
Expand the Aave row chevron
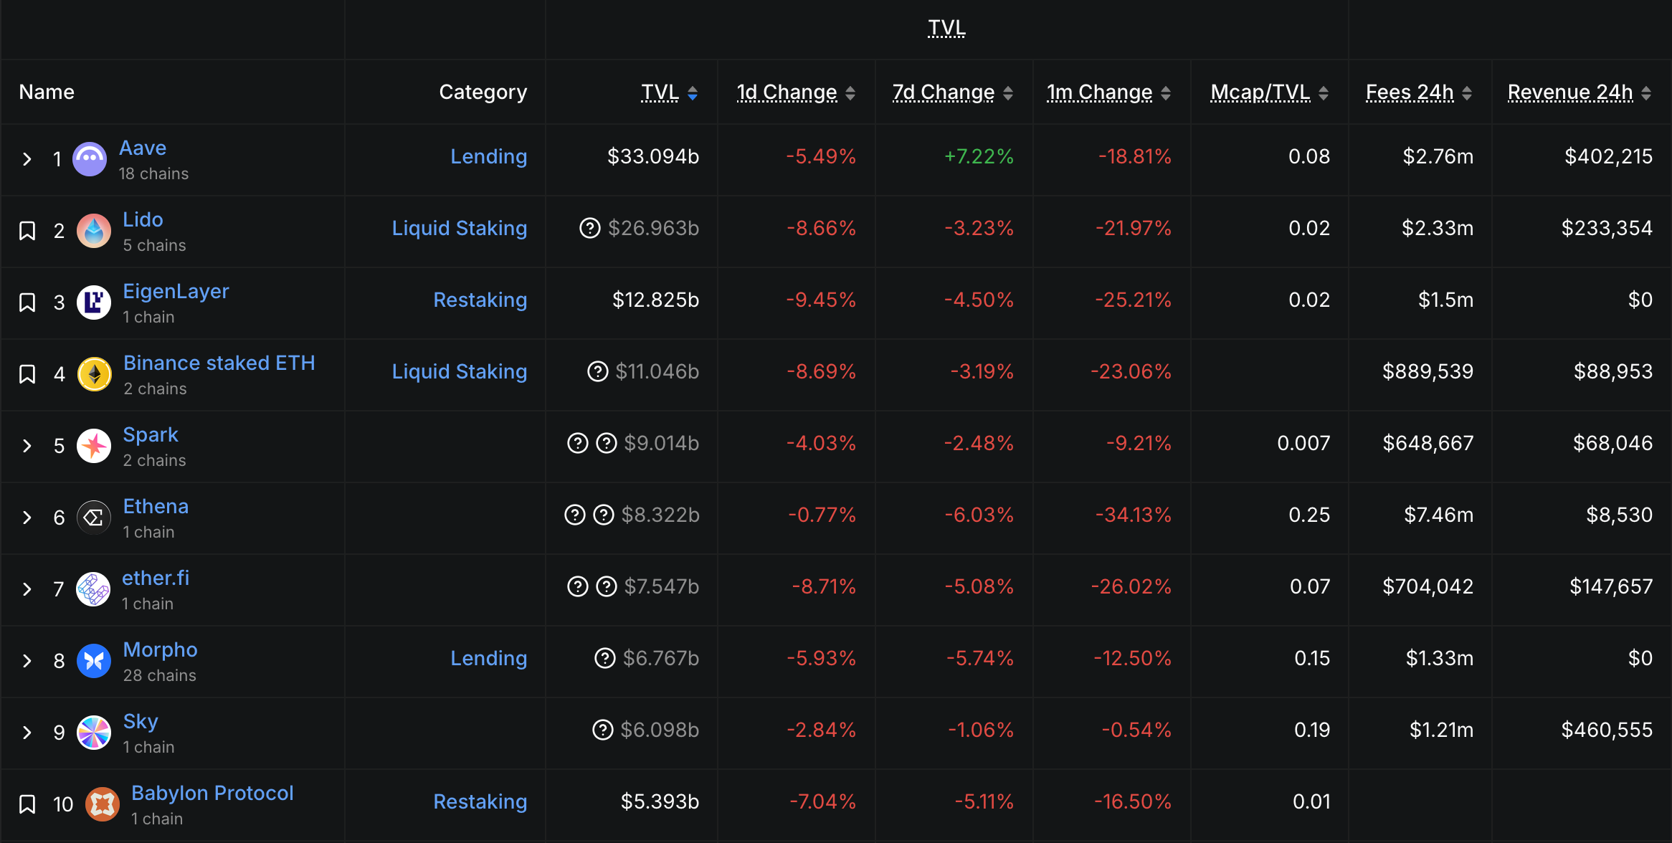pos(27,159)
